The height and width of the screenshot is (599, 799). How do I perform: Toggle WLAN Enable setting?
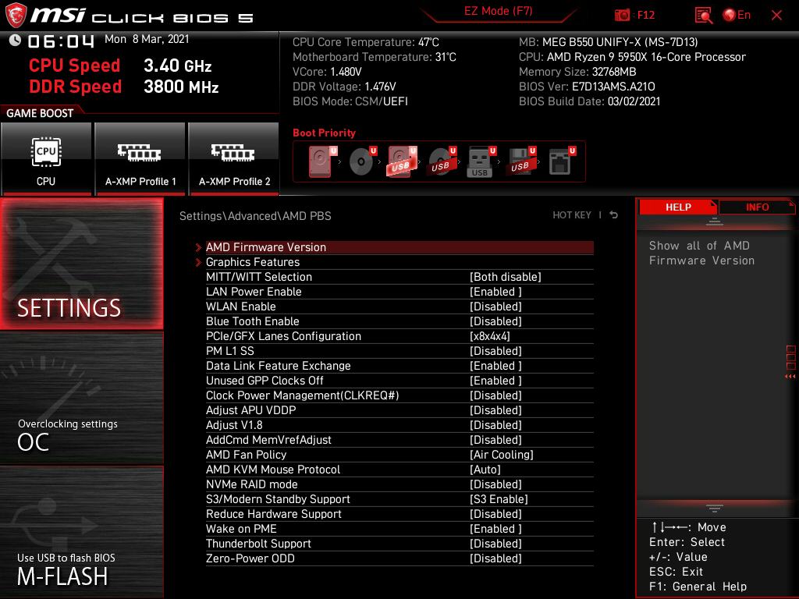399,306
